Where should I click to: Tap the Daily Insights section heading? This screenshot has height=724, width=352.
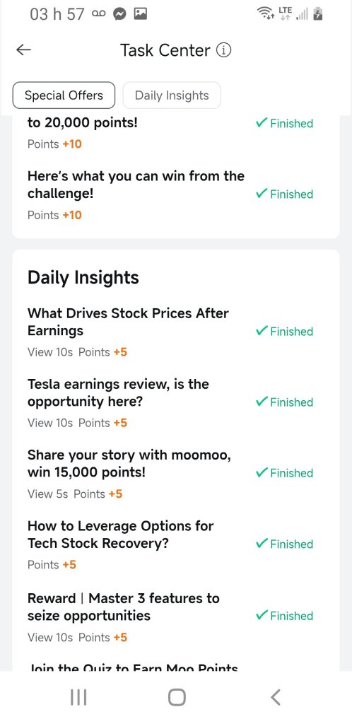pyautogui.click(x=83, y=277)
